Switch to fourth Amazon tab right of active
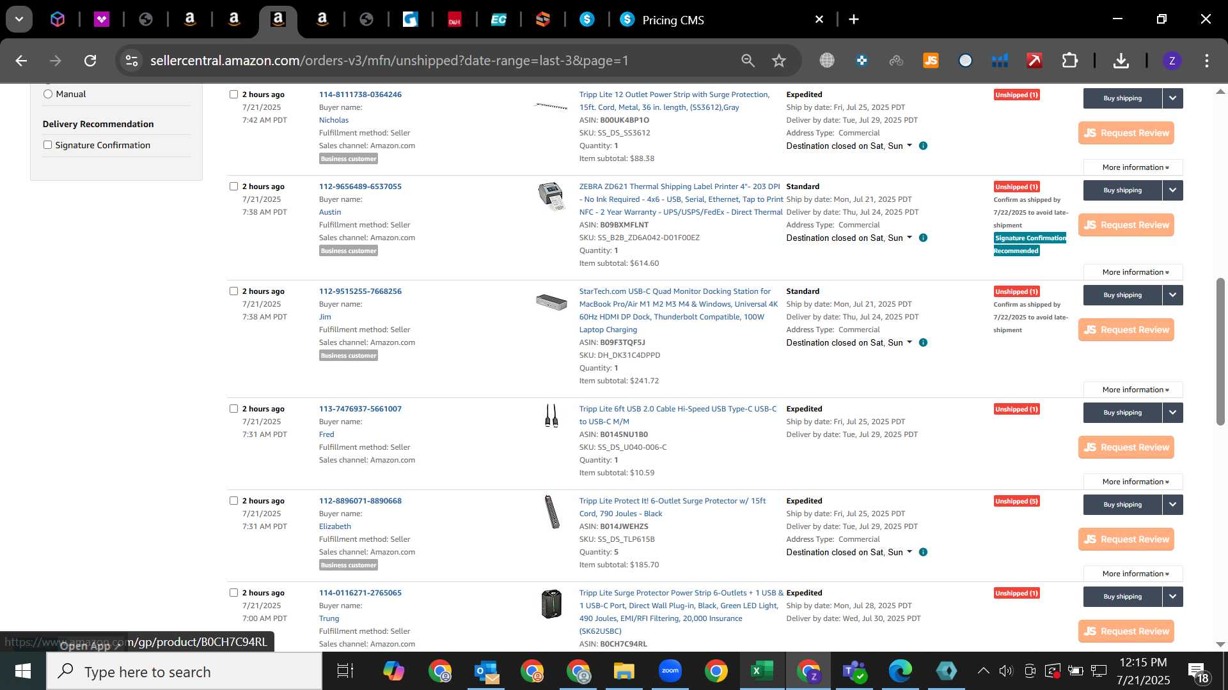 pos(322,20)
